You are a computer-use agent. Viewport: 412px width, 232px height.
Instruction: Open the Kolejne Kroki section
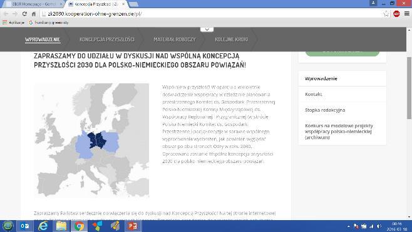(x=231, y=40)
